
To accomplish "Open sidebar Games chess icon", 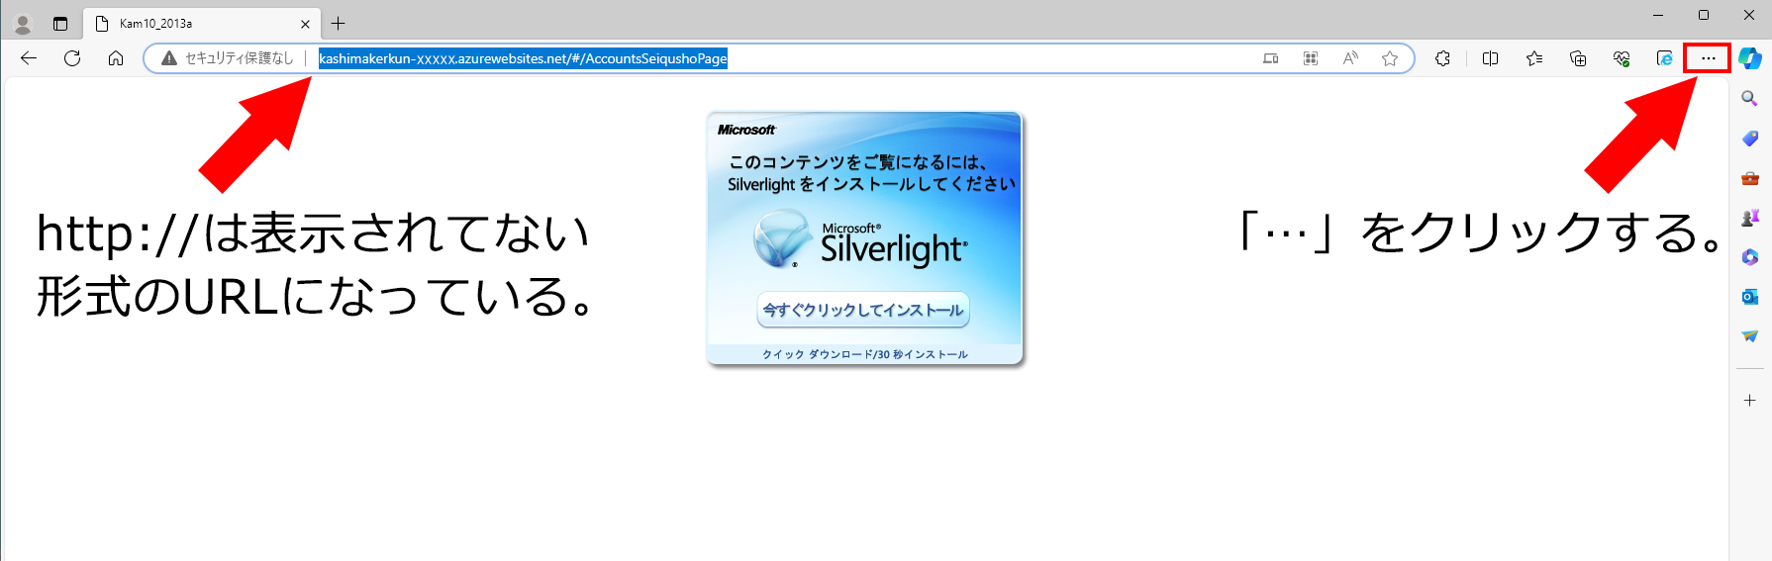I will [1750, 218].
